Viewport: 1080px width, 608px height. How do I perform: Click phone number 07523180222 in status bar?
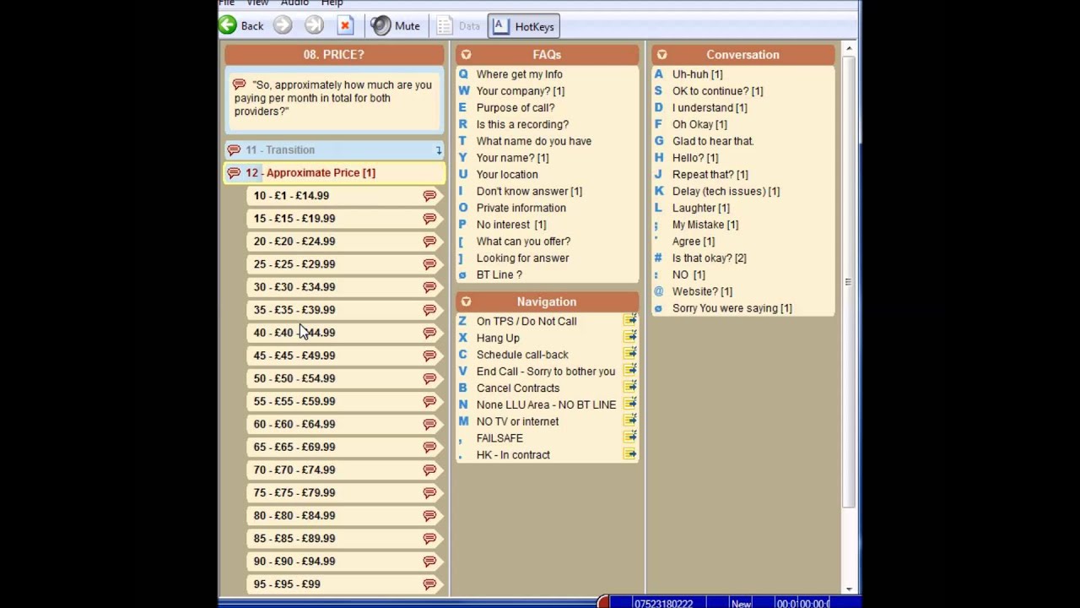point(663,603)
